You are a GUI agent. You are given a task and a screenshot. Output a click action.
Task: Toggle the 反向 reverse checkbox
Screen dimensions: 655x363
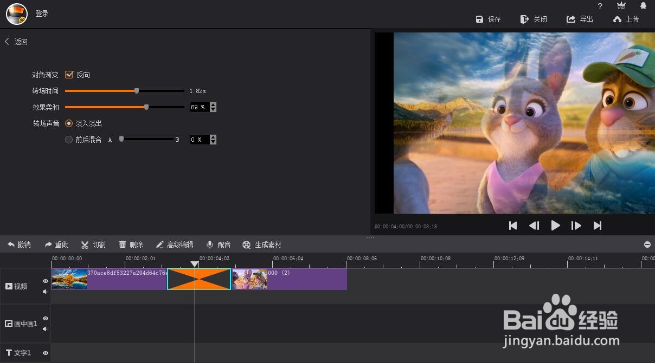point(69,75)
